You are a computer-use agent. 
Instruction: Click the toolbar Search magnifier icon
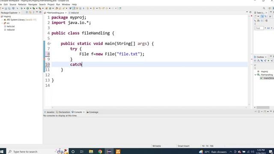click(x=264, y=8)
